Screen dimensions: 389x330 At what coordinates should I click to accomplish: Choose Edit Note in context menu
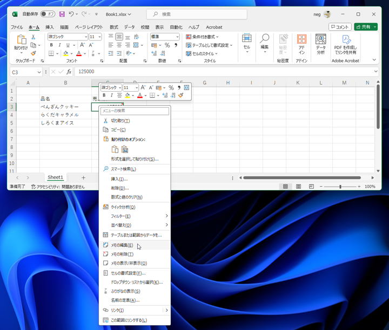[x=135, y=245]
